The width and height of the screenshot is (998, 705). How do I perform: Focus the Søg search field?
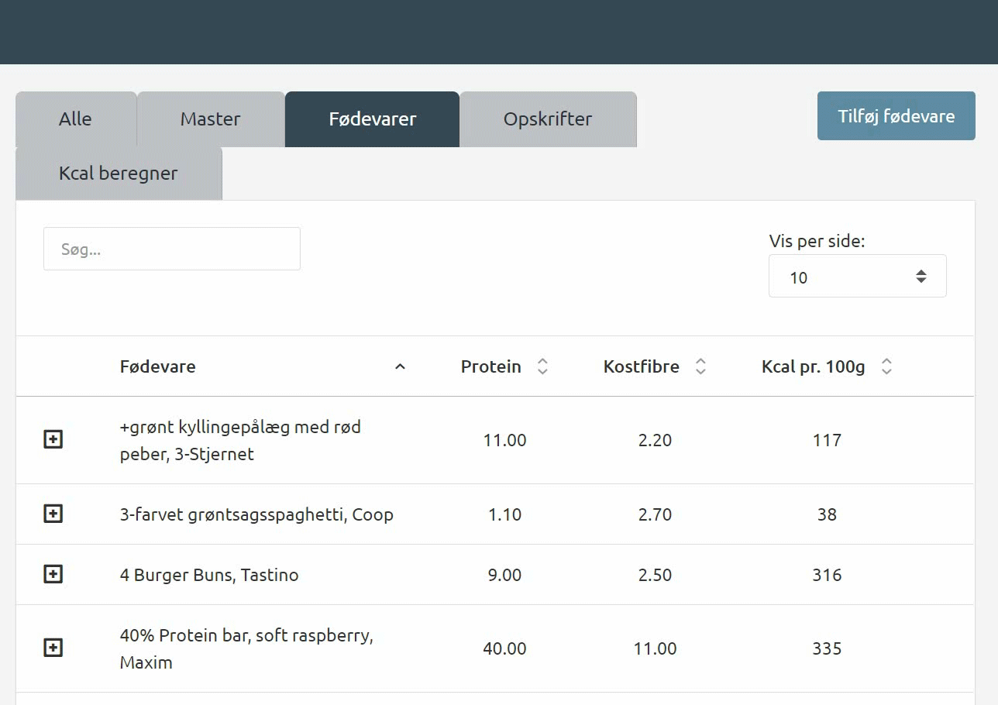171,249
